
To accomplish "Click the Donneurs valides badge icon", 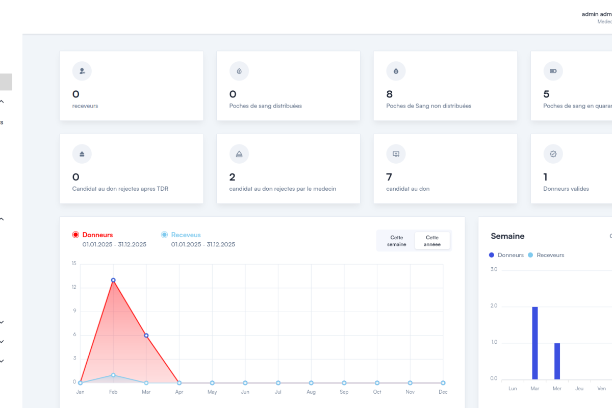I will [553, 154].
